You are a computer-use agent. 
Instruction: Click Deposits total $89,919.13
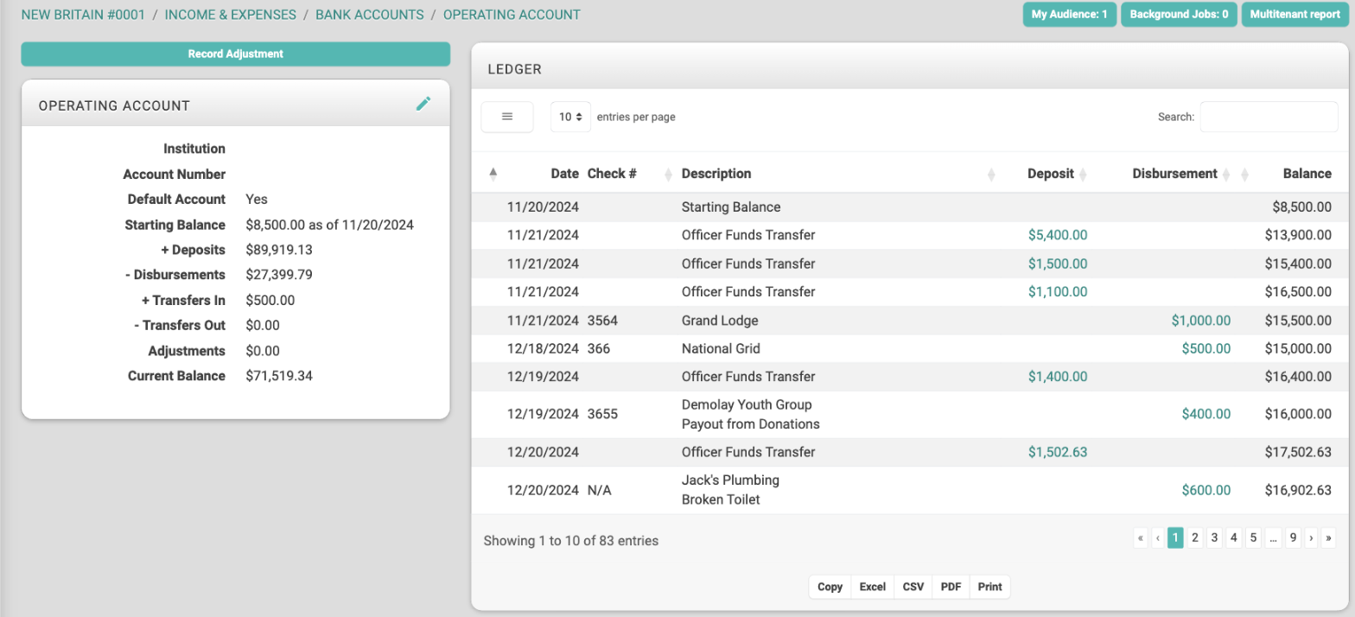click(279, 250)
